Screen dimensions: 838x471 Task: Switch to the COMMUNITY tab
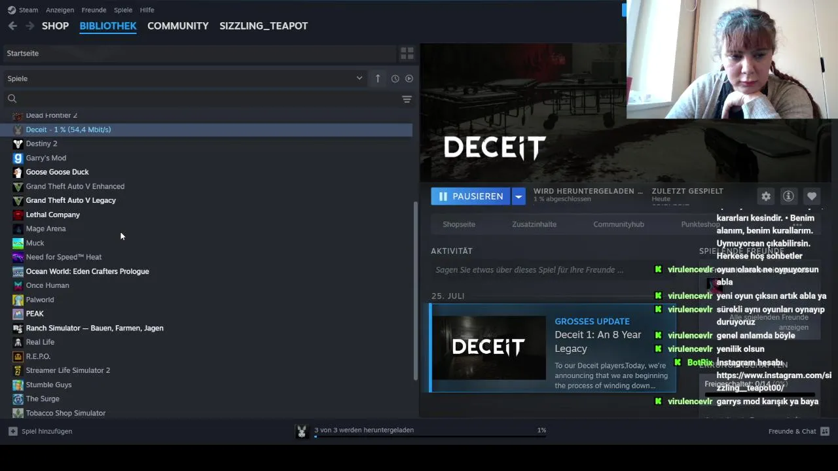point(178,26)
